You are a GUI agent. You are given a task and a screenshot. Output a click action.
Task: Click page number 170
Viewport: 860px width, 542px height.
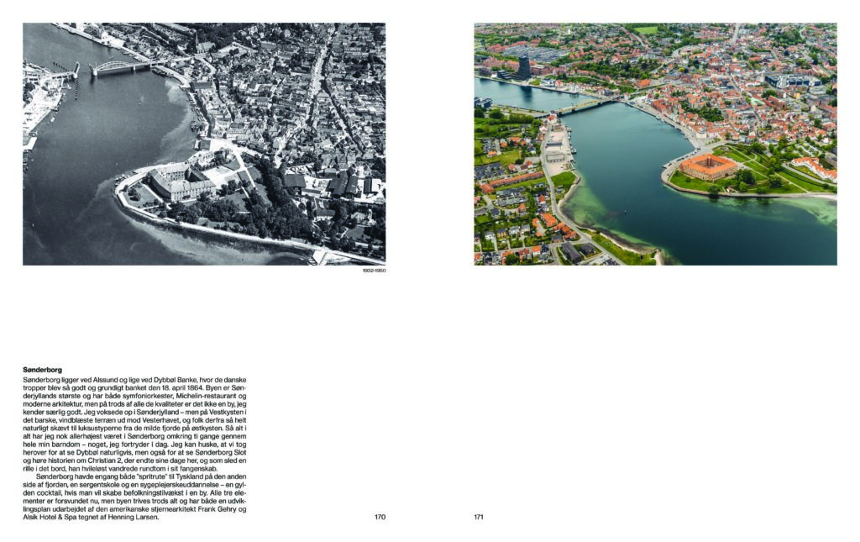point(380,517)
